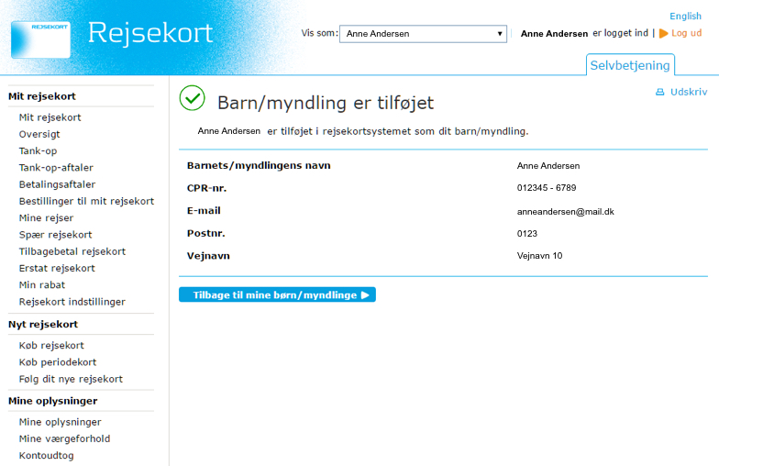The width and height of the screenshot is (763, 466).
Task: Open Rejsekort indstillinger
Action: coord(72,302)
